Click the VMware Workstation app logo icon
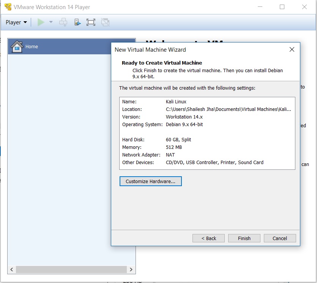The image size is (317, 283). [x=8, y=7]
